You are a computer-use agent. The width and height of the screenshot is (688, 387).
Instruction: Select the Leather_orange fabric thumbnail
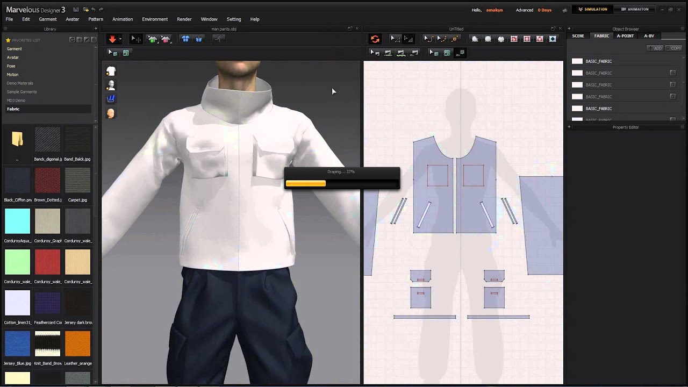(78, 344)
